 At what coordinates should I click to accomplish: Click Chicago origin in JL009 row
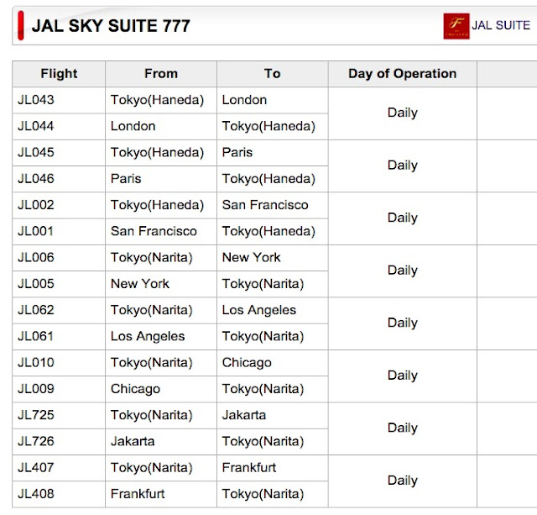pos(136,389)
